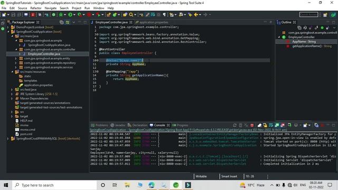The height and width of the screenshot is (190, 338).
Task: Expand com.jpa.springboot.example.entity package
Action: tap(16, 59)
